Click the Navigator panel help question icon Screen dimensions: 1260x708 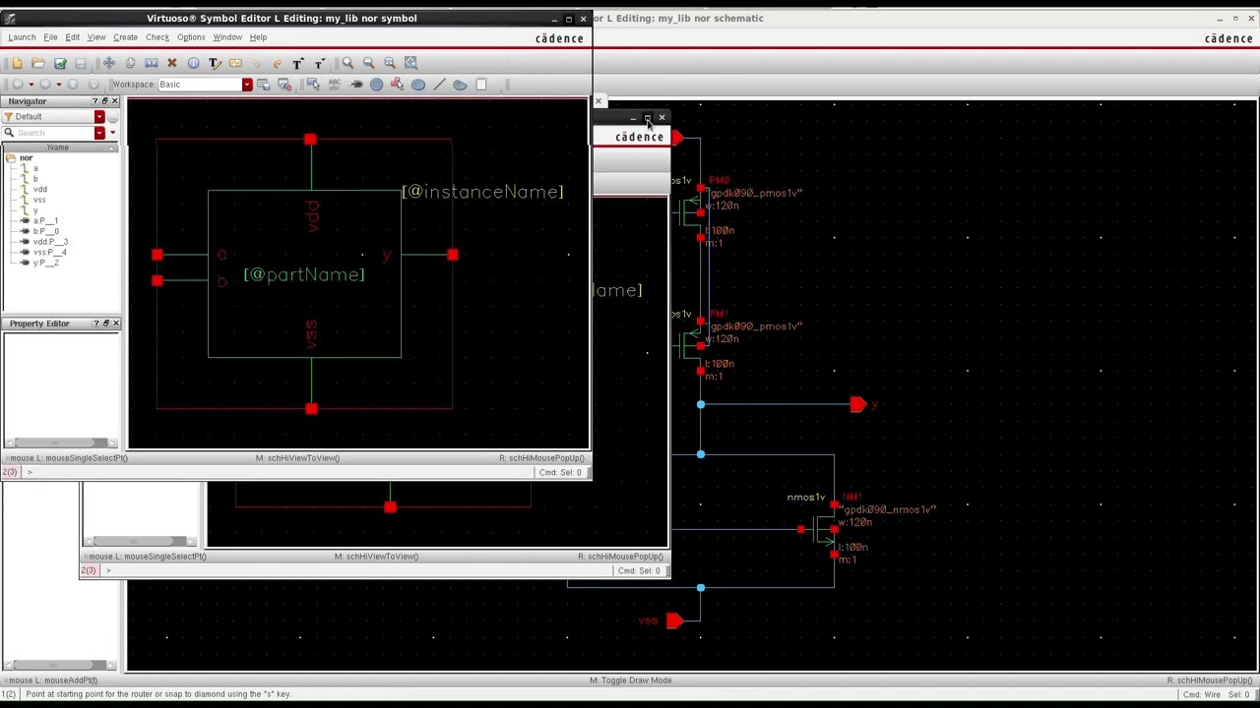click(95, 101)
